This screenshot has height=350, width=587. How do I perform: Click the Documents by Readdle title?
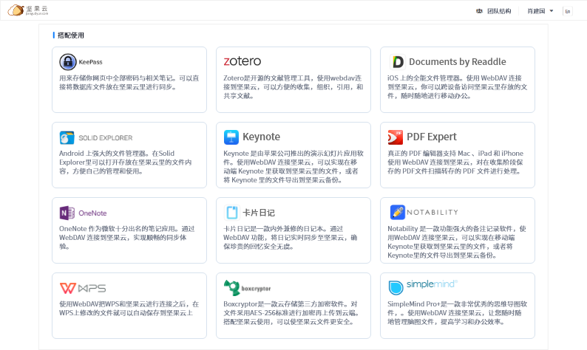[x=458, y=62]
